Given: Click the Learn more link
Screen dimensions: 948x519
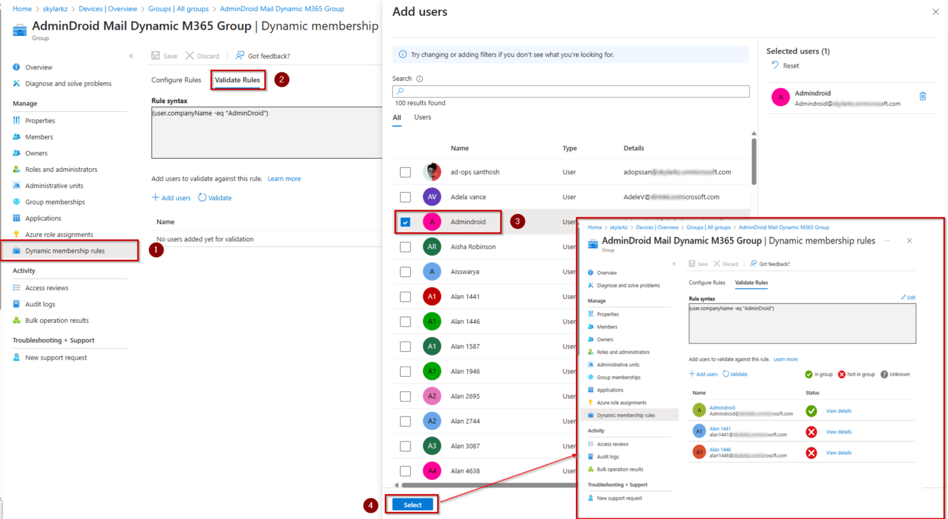Looking at the screenshot, I should 284,179.
